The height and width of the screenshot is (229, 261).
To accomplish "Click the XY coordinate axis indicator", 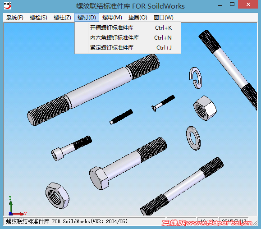I will click(17, 206).
